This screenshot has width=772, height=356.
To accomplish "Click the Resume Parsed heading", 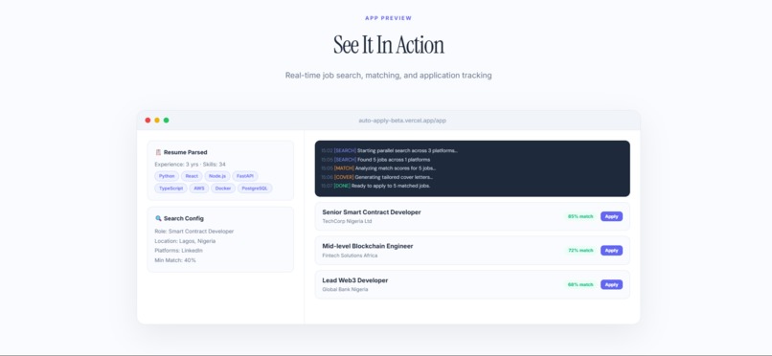I will coord(185,152).
